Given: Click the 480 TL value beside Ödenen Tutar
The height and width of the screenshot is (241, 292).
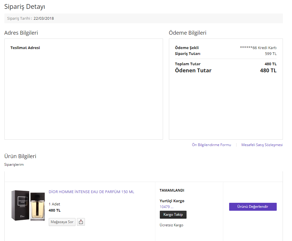Looking at the screenshot, I should click(x=268, y=71).
